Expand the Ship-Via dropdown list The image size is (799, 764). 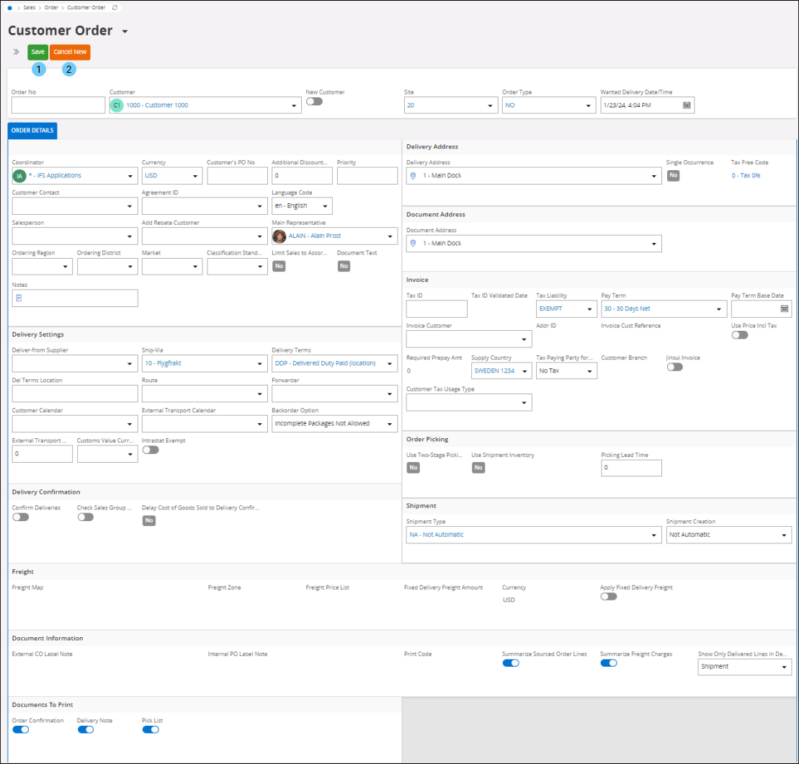tap(260, 364)
